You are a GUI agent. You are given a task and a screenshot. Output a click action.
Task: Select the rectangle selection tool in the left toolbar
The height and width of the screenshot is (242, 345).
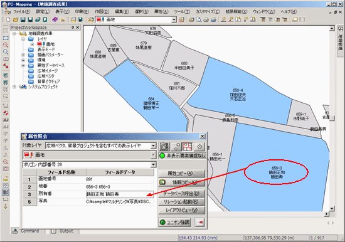coord(6,38)
